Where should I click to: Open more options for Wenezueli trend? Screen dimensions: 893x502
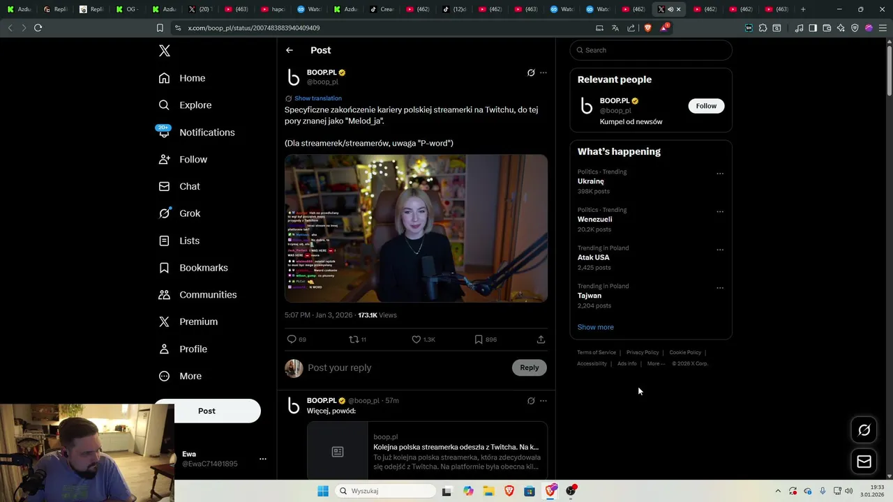(x=720, y=212)
